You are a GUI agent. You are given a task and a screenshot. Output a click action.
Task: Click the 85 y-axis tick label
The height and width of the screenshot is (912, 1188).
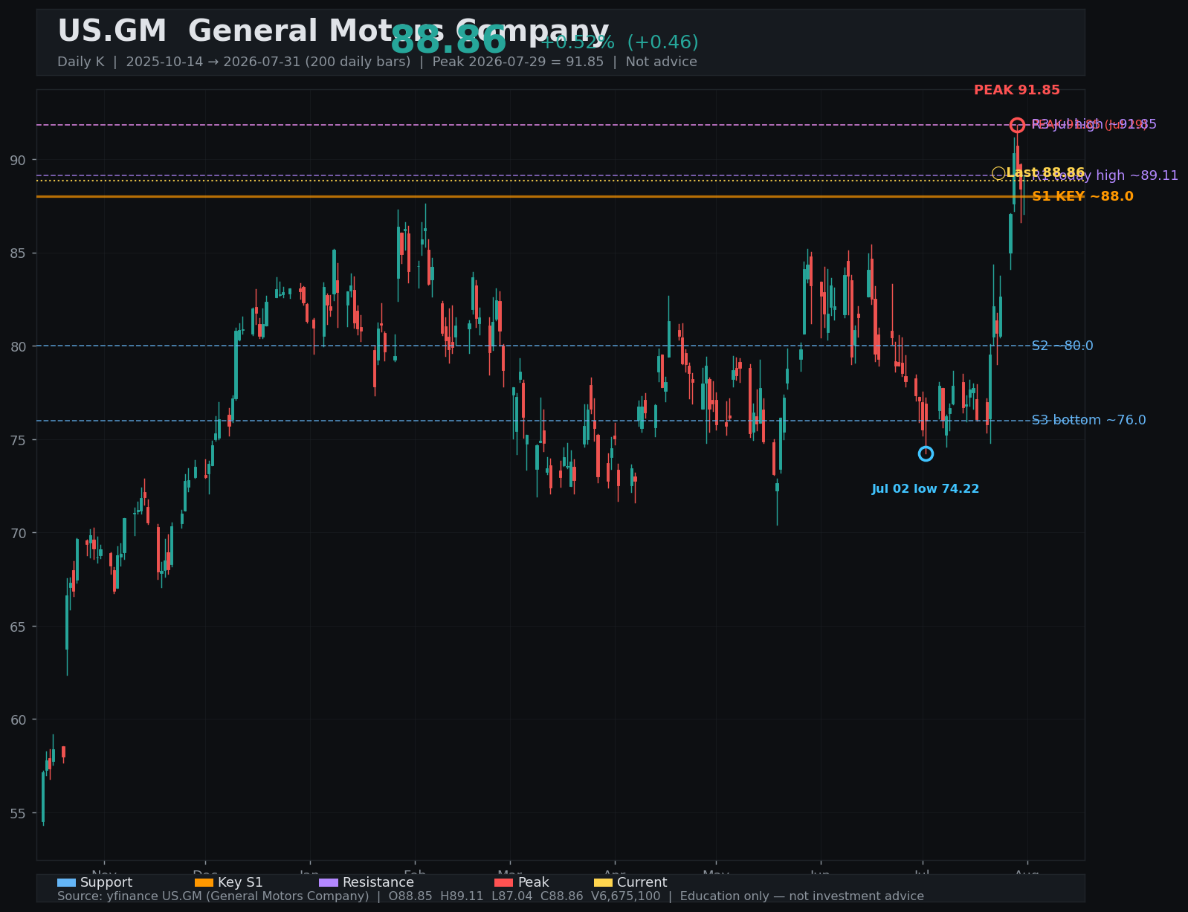click(x=19, y=253)
